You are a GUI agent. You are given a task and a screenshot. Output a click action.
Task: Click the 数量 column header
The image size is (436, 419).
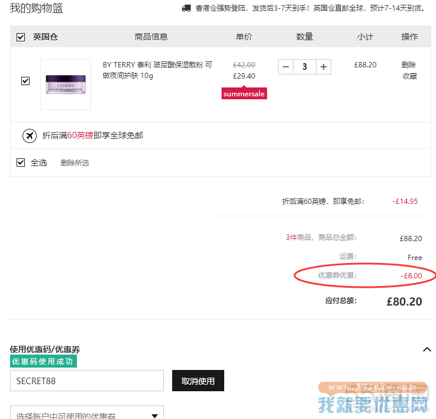click(305, 37)
